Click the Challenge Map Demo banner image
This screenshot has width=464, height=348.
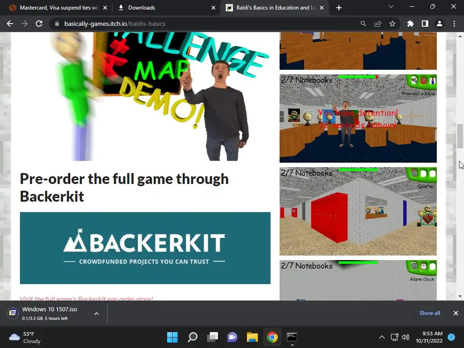click(145, 96)
